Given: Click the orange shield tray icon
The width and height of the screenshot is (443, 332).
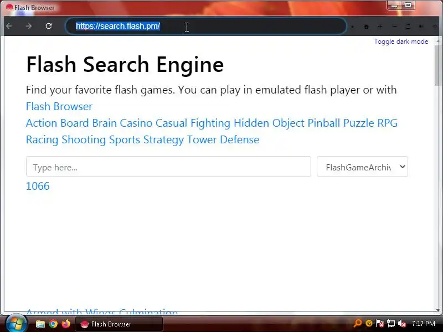Looking at the screenshot, I should (369, 323).
